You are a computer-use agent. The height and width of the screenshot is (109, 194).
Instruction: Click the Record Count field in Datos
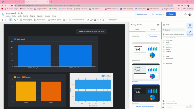(169, 63)
